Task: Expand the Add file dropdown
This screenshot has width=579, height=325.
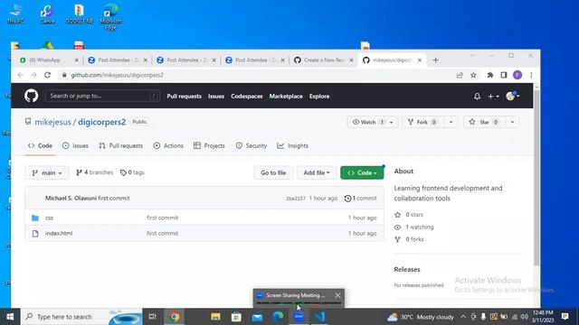Action: 317,172
